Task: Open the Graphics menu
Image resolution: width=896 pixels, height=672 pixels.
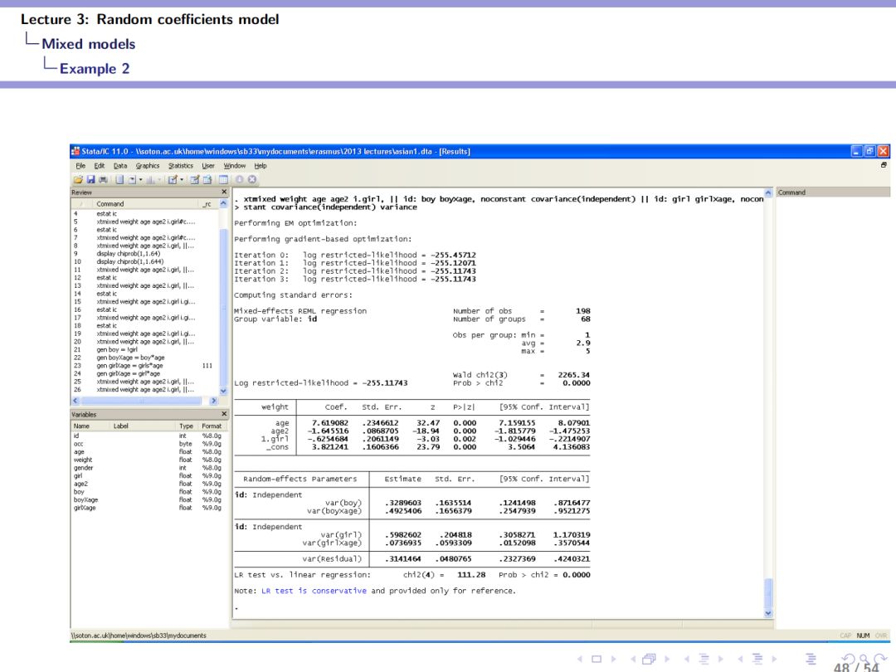Action: pos(148,166)
